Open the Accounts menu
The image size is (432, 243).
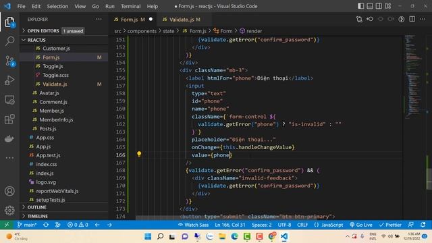pos(9,191)
